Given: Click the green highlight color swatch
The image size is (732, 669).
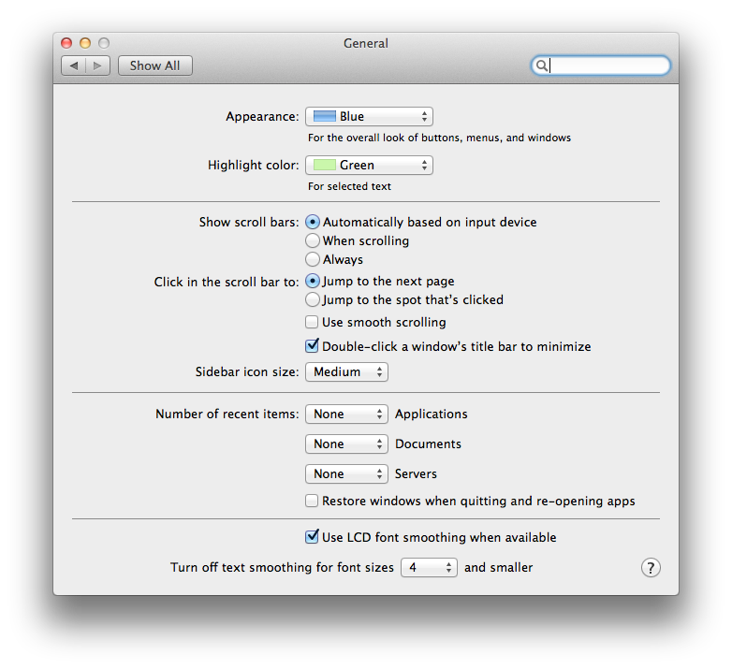Looking at the screenshot, I should [325, 166].
